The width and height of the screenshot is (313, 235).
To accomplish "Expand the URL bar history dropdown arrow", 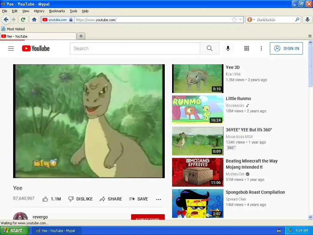I will (x=240, y=20).
